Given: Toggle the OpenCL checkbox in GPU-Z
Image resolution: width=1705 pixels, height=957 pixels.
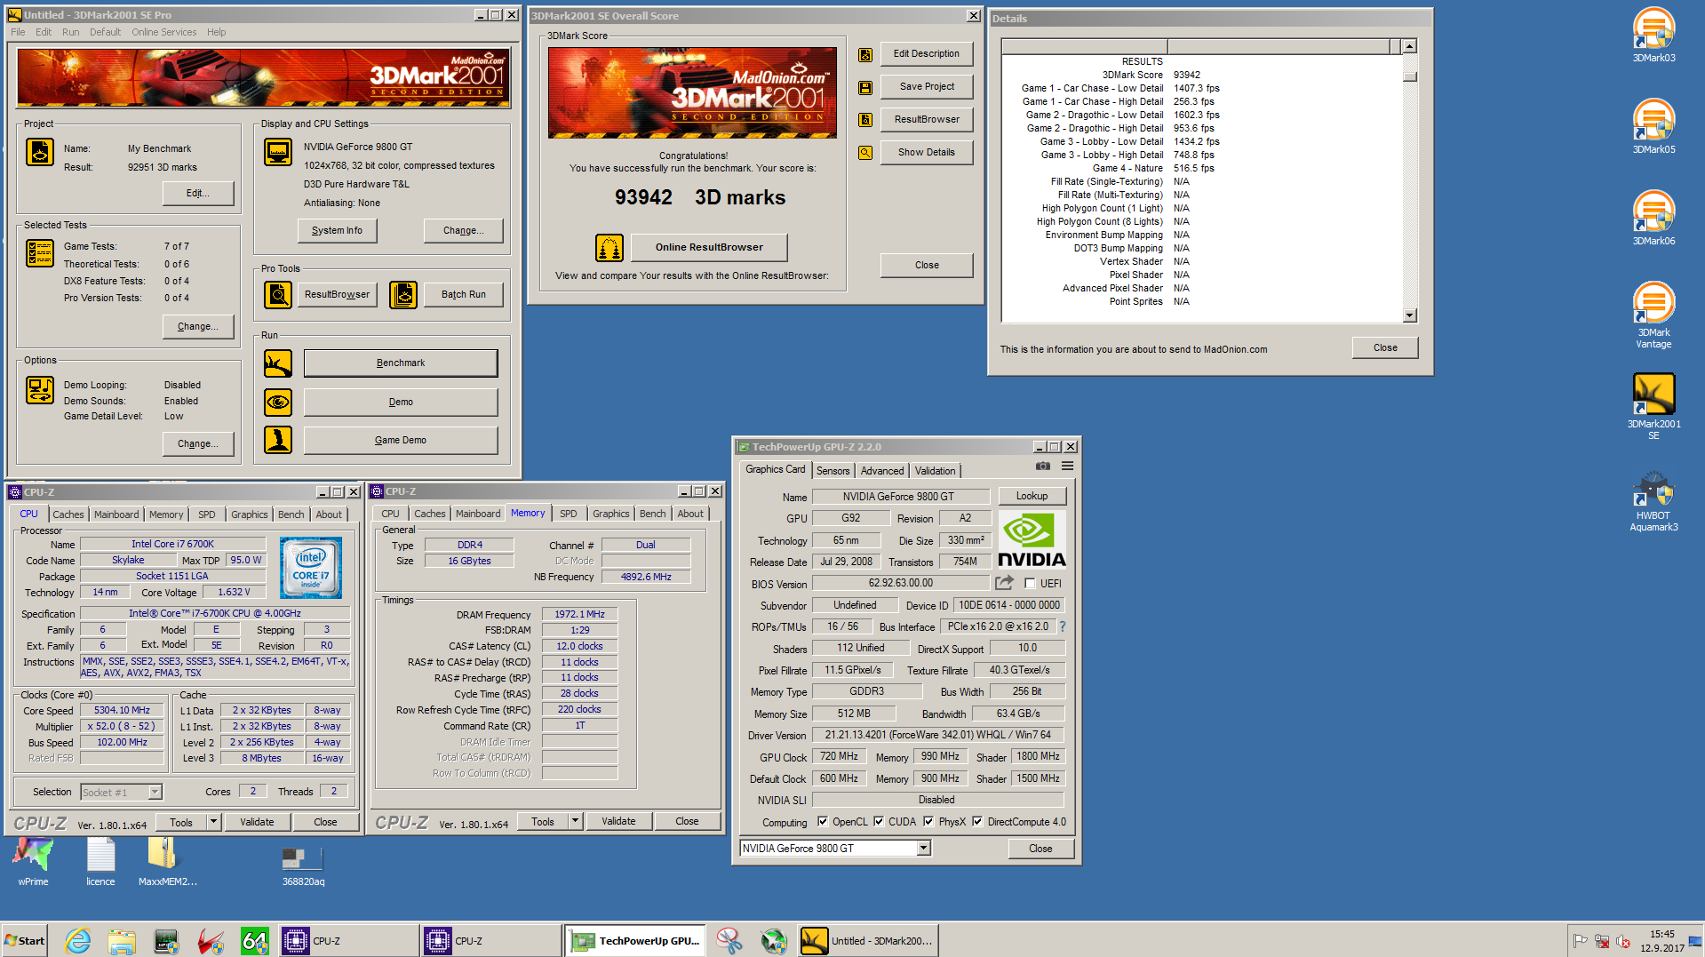Looking at the screenshot, I should click(x=823, y=822).
